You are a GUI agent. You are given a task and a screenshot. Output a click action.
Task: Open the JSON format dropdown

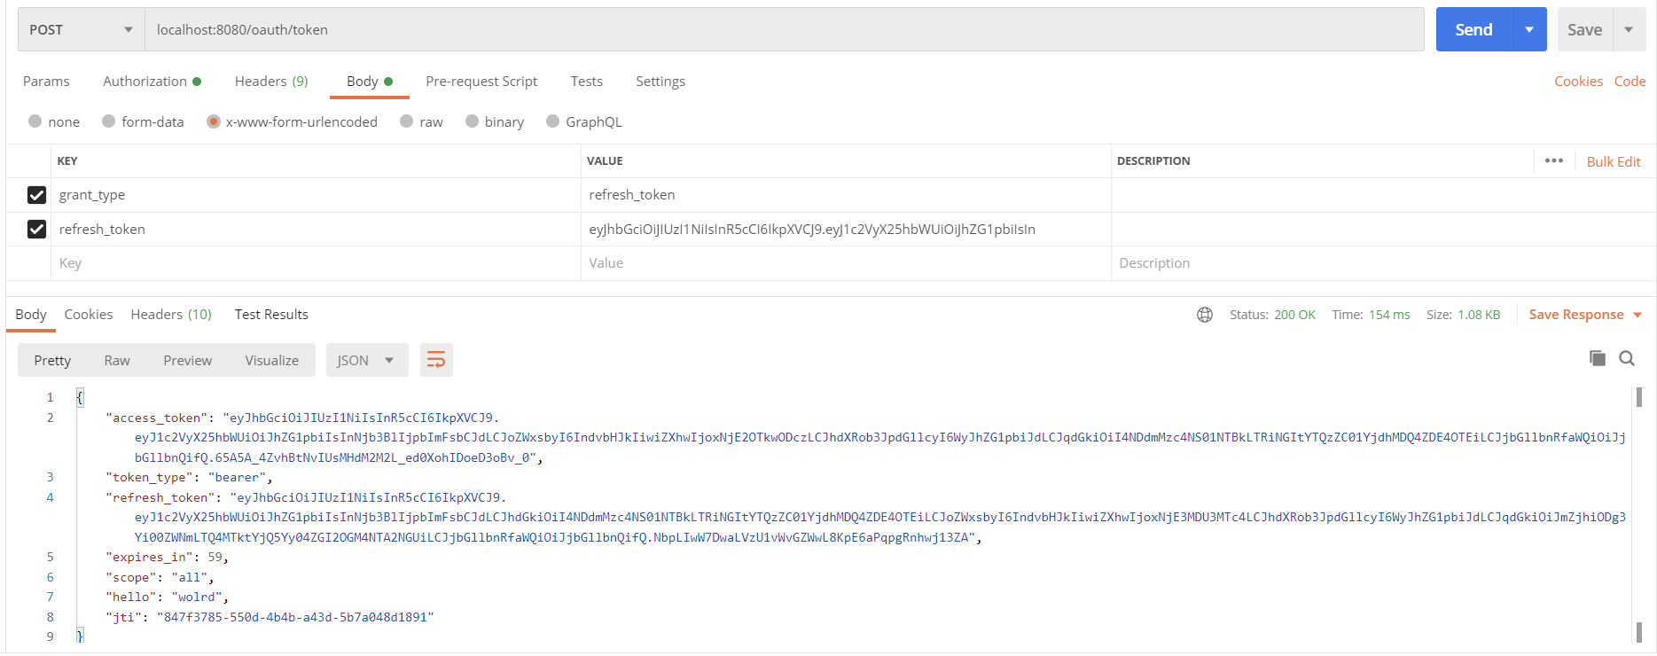pos(366,360)
